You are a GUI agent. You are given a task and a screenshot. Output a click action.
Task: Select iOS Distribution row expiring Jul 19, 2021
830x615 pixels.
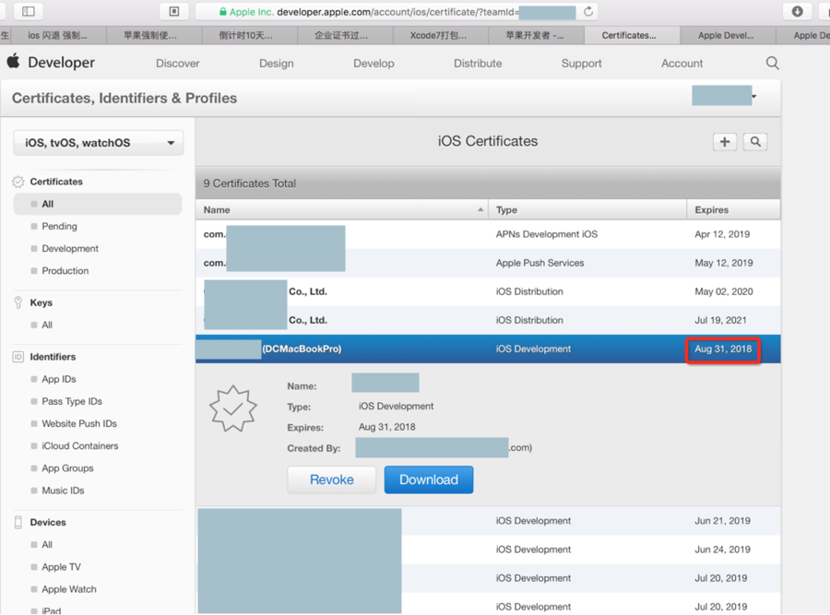[488, 320]
